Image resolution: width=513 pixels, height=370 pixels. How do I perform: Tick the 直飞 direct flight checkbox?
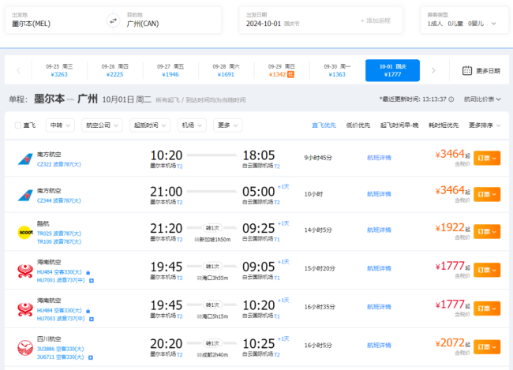click(x=19, y=125)
